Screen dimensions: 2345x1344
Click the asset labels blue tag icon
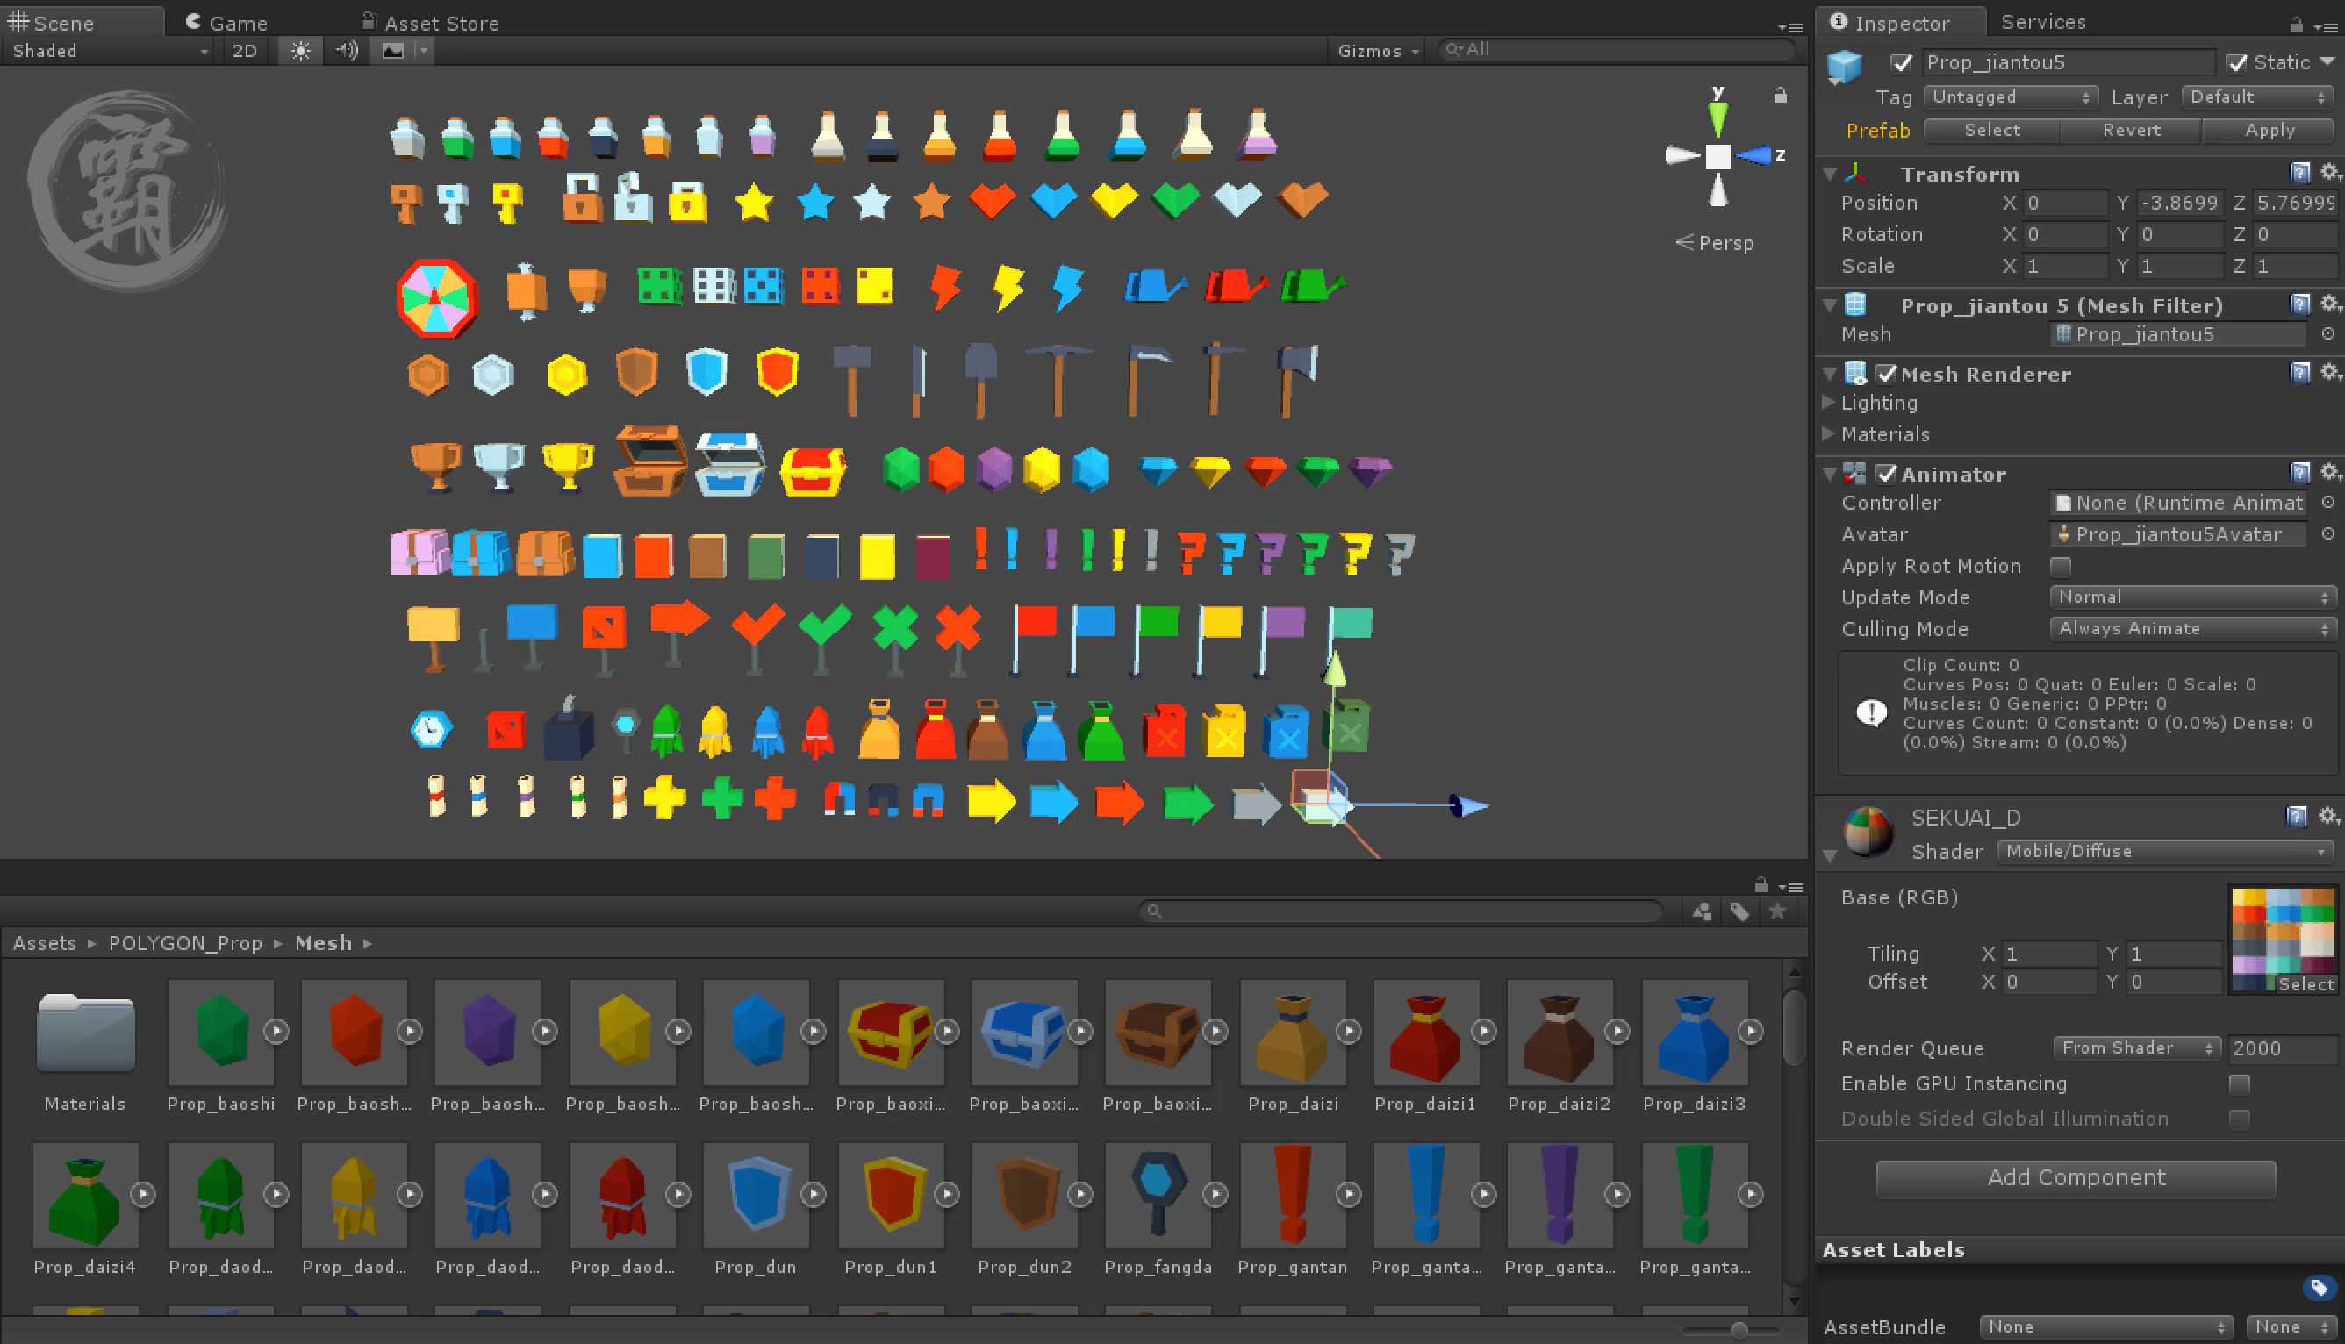(2318, 1287)
